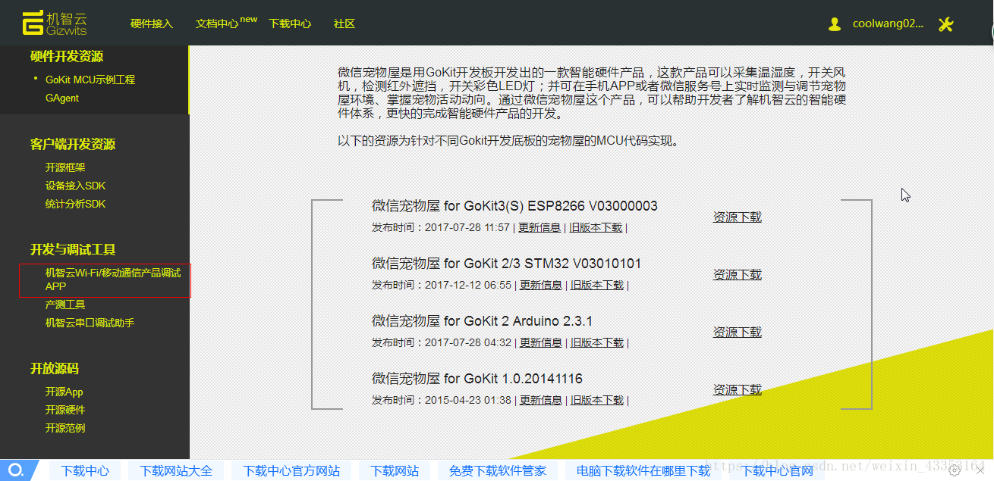Open 更新信息 for GoKit3(S) ESP8266
The image size is (994, 481).
pyautogui.click(x=539, y=227)
